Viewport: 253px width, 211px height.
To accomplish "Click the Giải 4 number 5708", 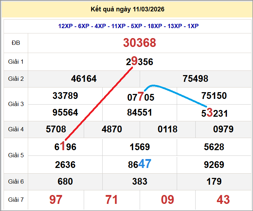I will 56,129.
